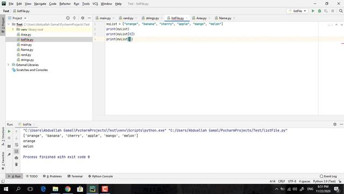Expand the venv folder
The height and width of the screenshot is (194, 344).
tap(13, 30)
